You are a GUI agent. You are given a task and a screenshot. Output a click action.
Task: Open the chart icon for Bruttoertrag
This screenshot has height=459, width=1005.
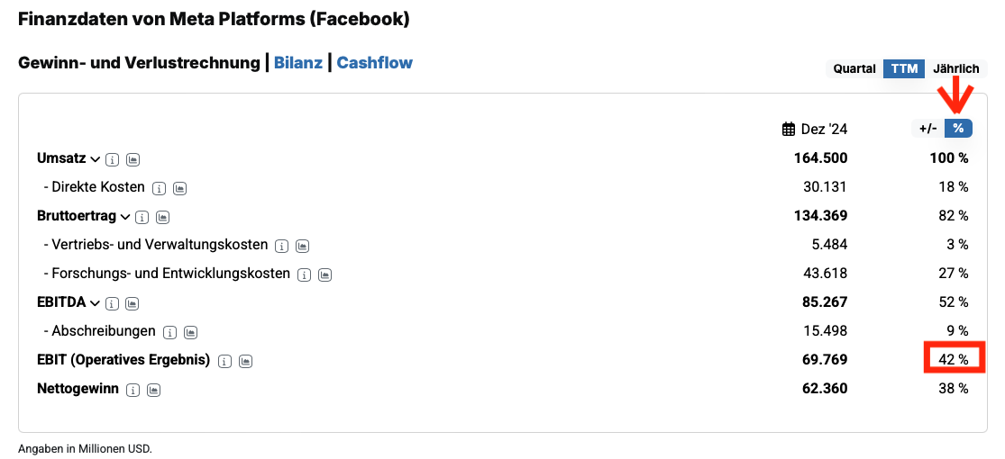click(162, 217)
